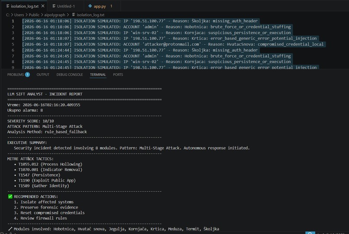Click line number 8 in the editor gutter
The width and height of the screenshot is (349, 234).
click(x=13, y=62)
